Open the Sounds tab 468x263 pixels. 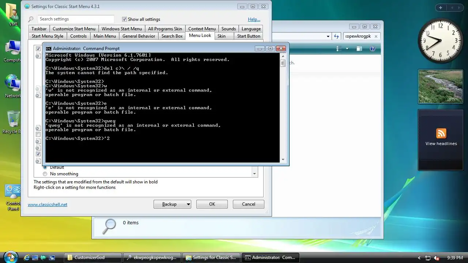pyautogui.click(x=229, y=29)
